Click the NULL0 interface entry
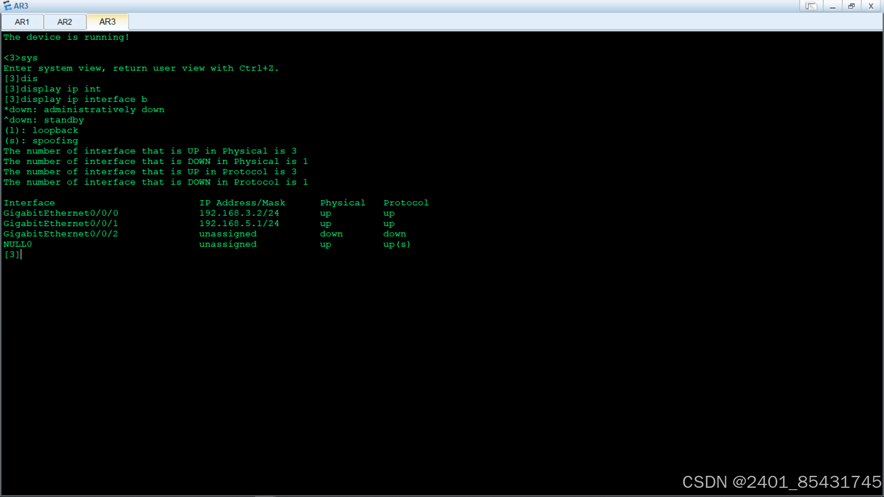The height and width of the screenshot is (497, 884). (17, 244)
